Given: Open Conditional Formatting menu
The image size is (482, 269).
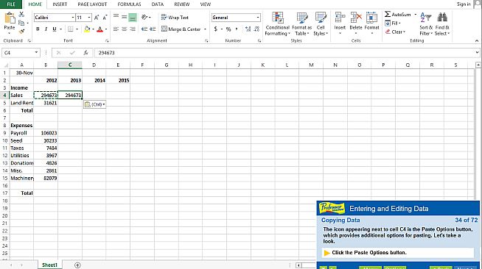Looking at the screenshot, I should pos(277,24).
